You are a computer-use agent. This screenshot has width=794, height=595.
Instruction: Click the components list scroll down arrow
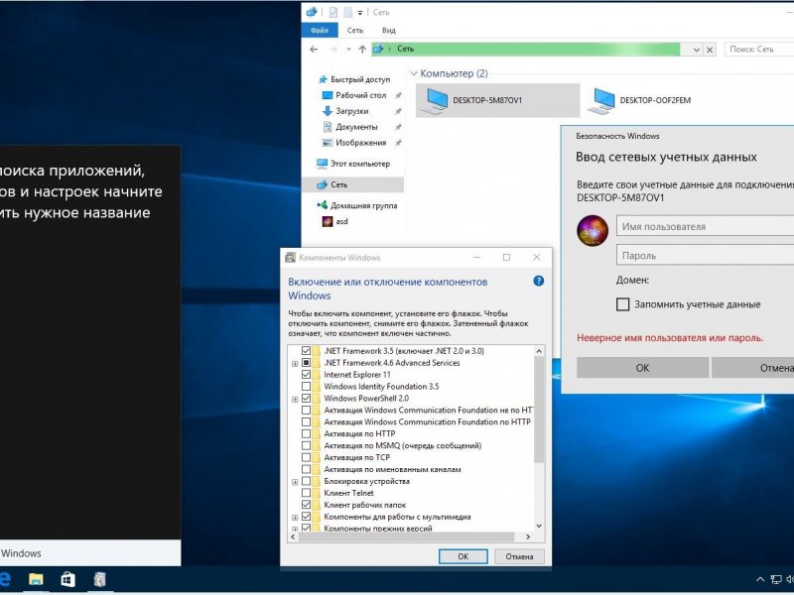[x=539, y=527]
